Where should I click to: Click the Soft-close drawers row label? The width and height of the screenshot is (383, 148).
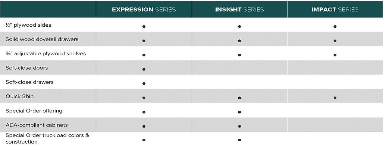pyautogui.click(x=29, y=82)
